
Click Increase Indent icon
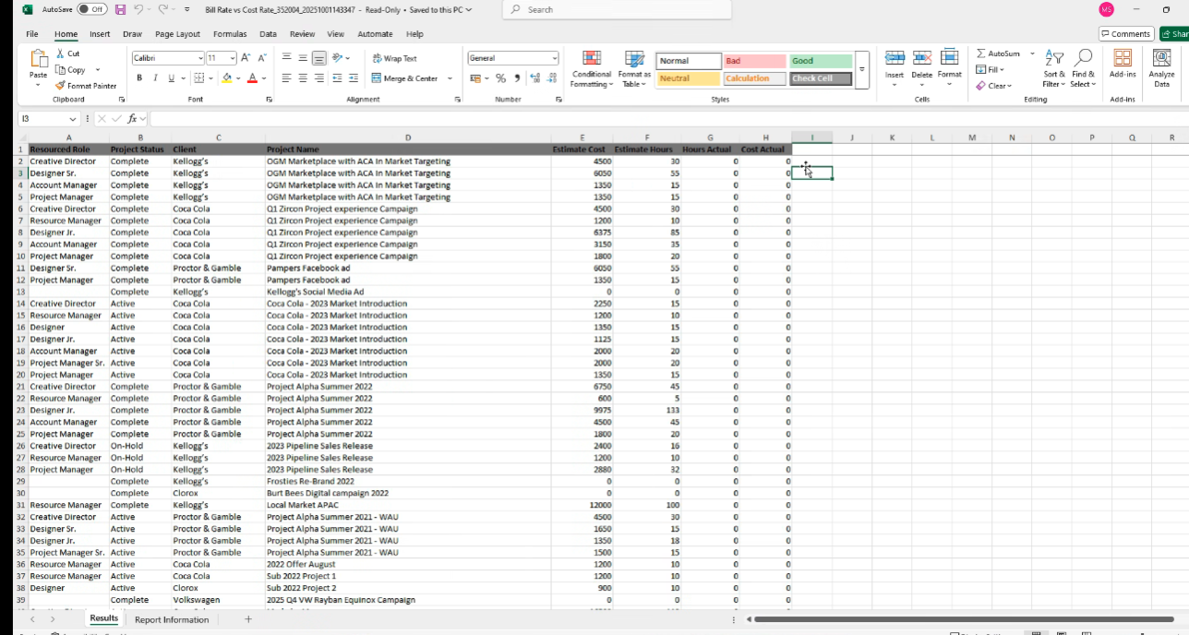(353, 78)
